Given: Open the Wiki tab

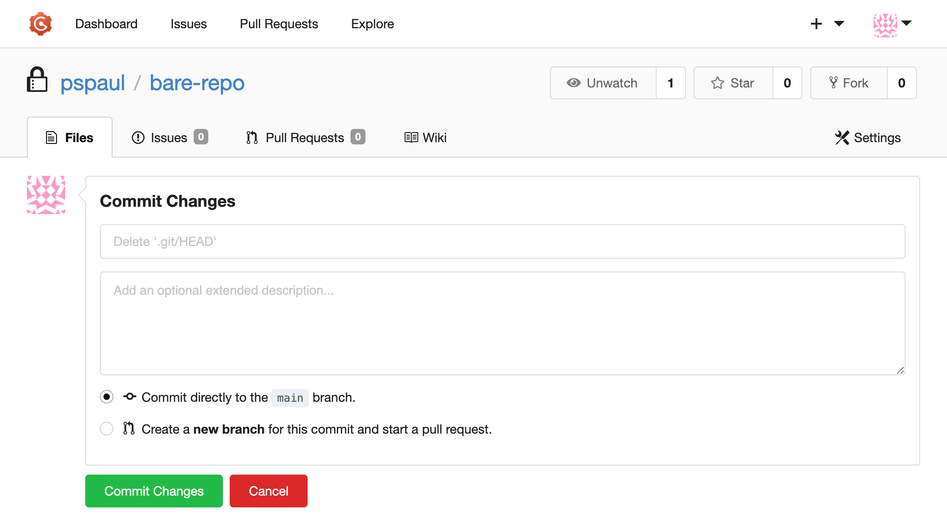Looking at the screenshot, I should [425, 138].
